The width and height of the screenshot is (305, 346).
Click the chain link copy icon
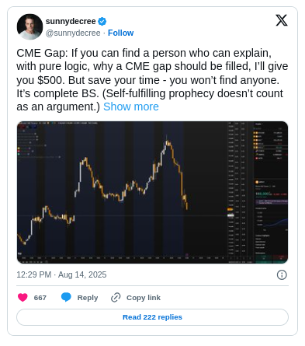[x=116, y=298]
